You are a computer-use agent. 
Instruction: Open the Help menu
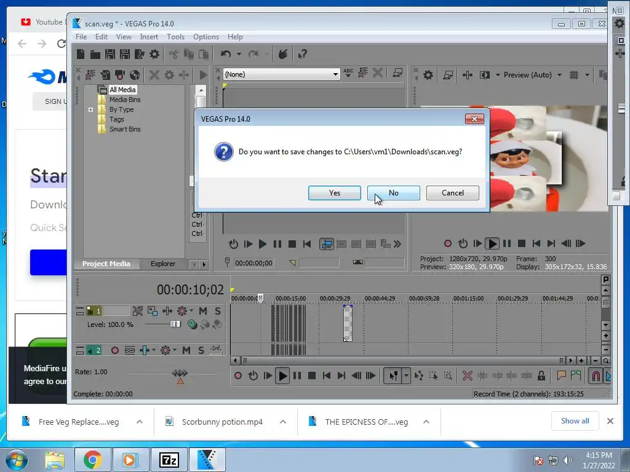click(x=235, y=37)
